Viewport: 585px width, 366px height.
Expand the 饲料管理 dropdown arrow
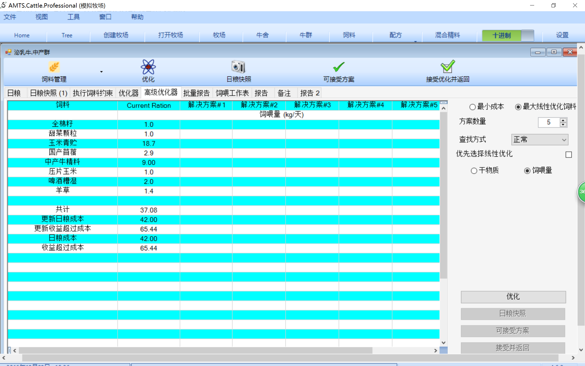(101, 72)
